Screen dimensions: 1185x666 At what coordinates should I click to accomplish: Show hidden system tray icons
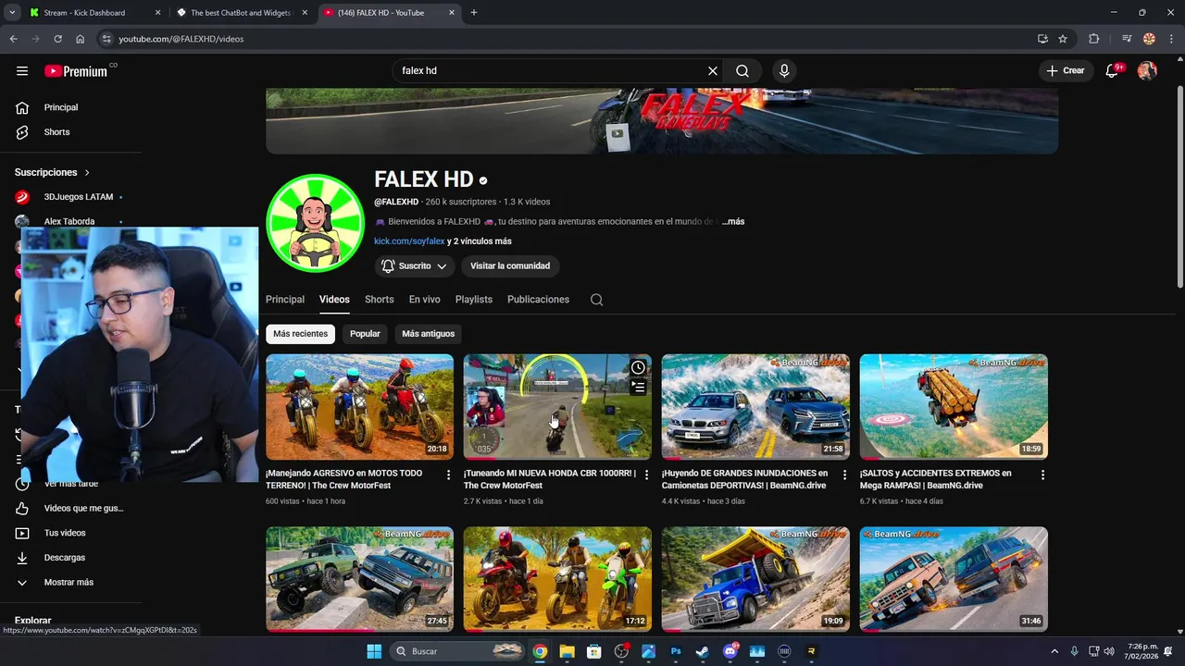(x=1056, y=651)
